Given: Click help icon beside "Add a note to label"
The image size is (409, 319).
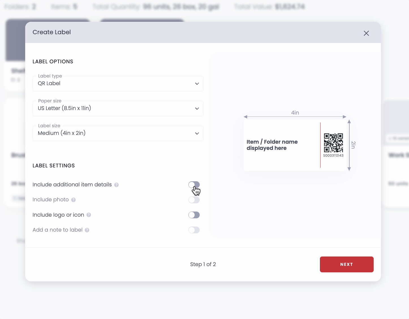Looking at the screenshot, I should coord(87,230).
